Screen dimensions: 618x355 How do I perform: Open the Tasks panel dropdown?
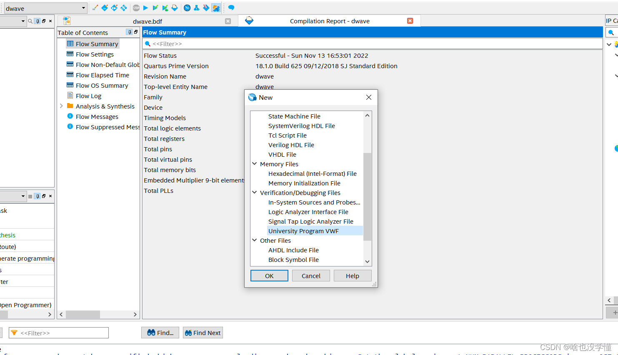coord(23,196)
